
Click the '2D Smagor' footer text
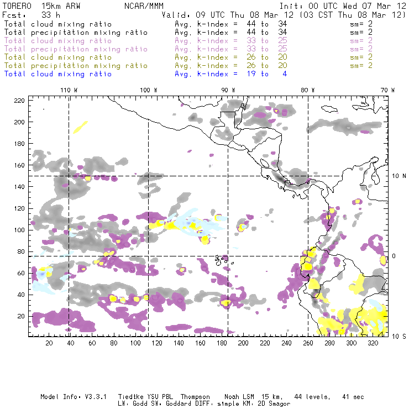tap(274, 404)
